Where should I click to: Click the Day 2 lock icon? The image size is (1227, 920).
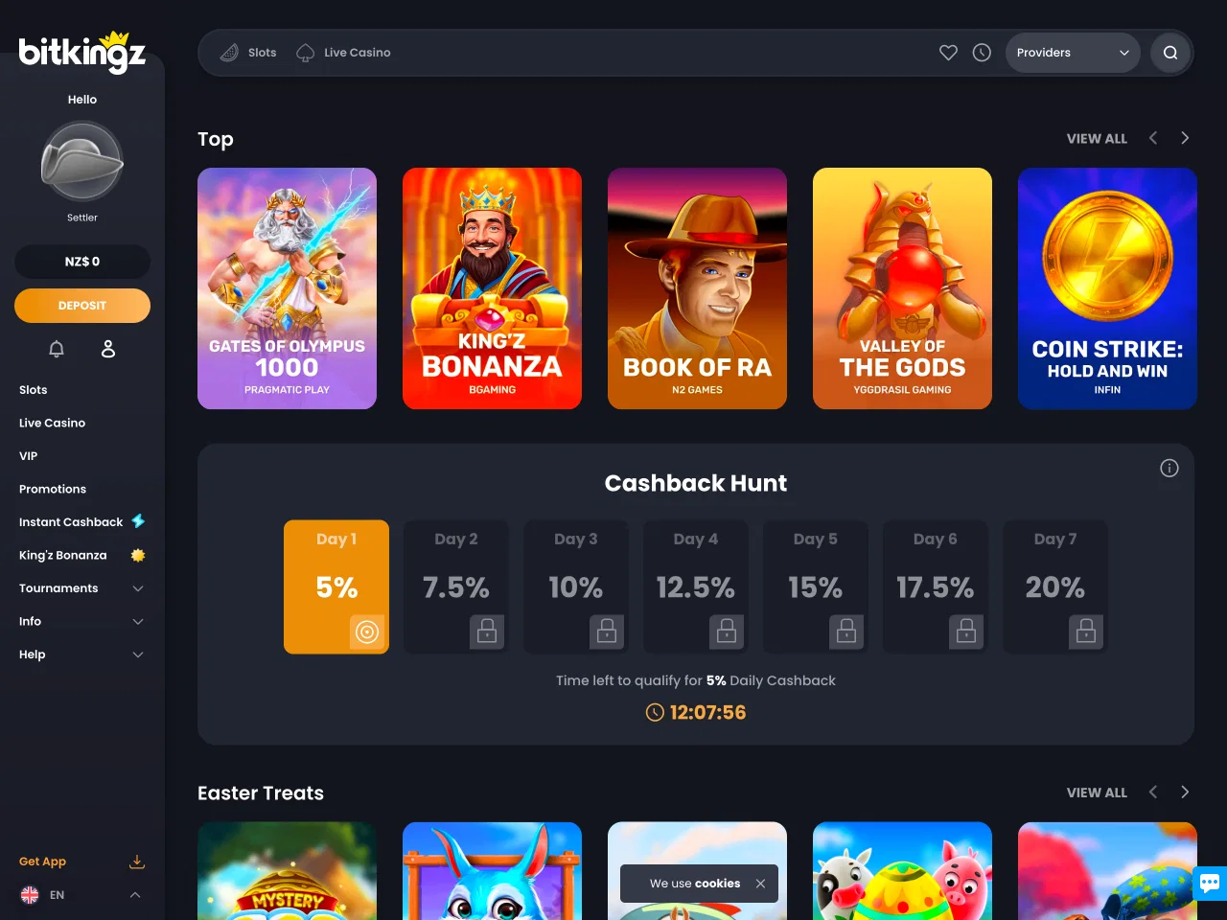point(487,632)
